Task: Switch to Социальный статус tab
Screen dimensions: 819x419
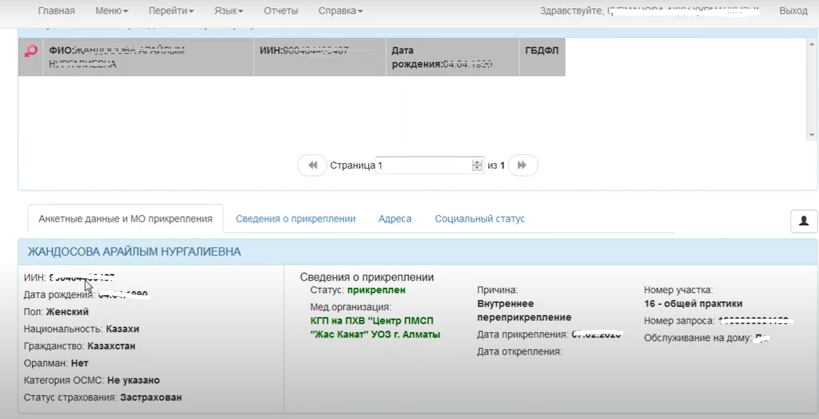Action: (480, 219)
